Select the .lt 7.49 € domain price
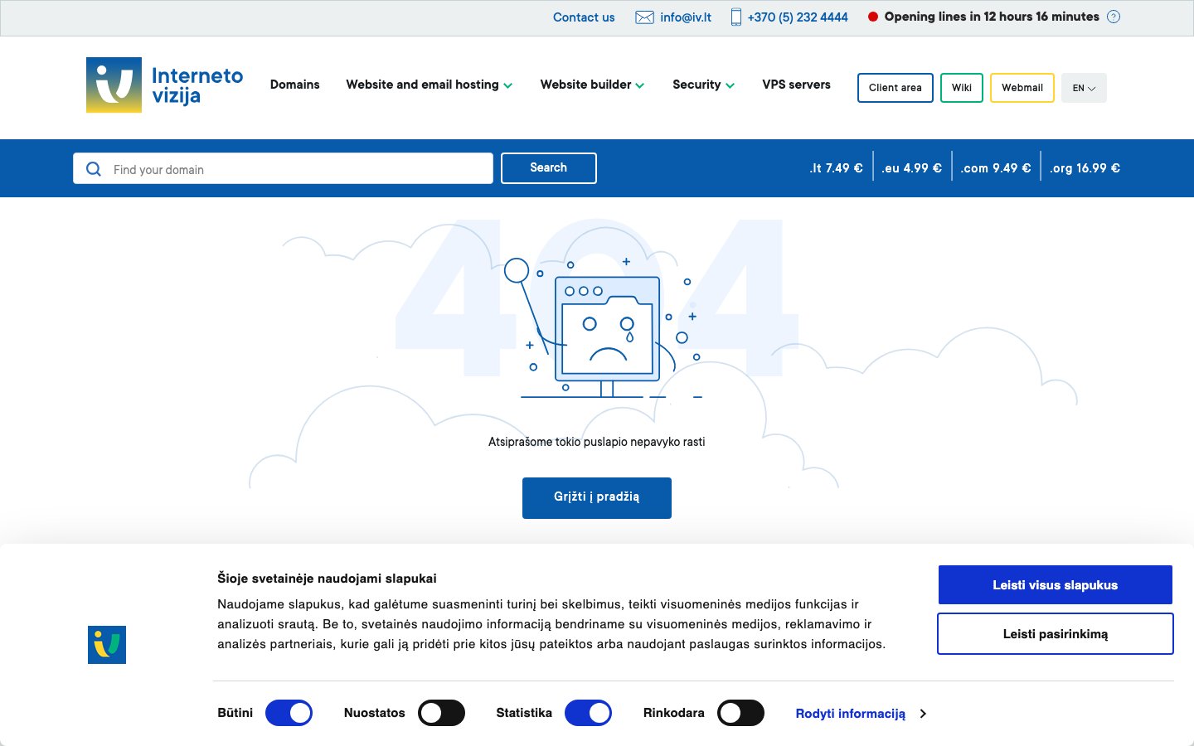Image resolution: width=1194 pixels, height=746 pixels. [x=836, y=168]
